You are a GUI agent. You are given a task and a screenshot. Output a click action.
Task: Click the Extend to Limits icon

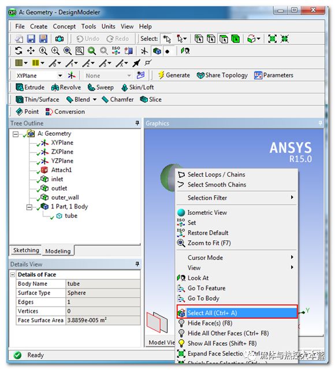click(272, 39)
